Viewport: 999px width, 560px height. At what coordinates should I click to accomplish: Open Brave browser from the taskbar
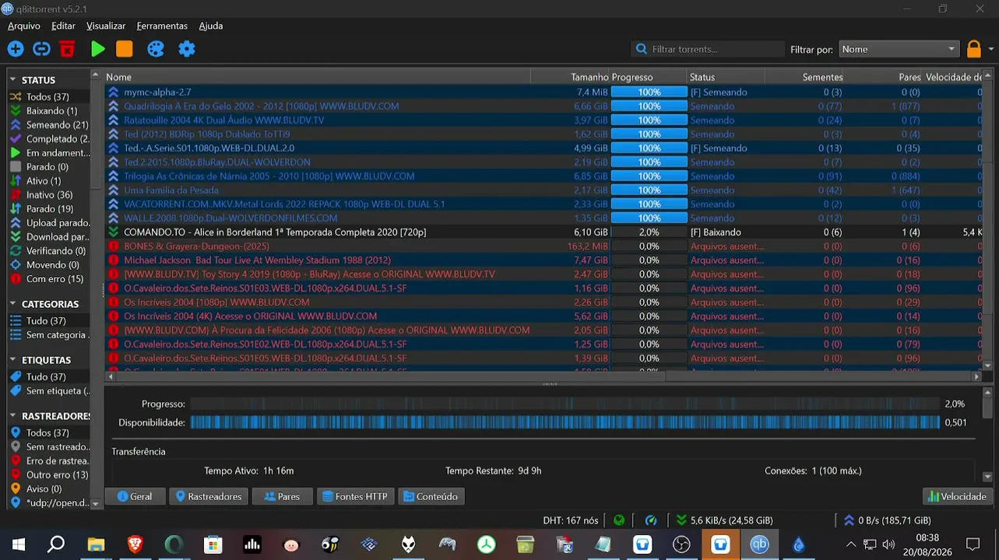click(x=135, y=544)
